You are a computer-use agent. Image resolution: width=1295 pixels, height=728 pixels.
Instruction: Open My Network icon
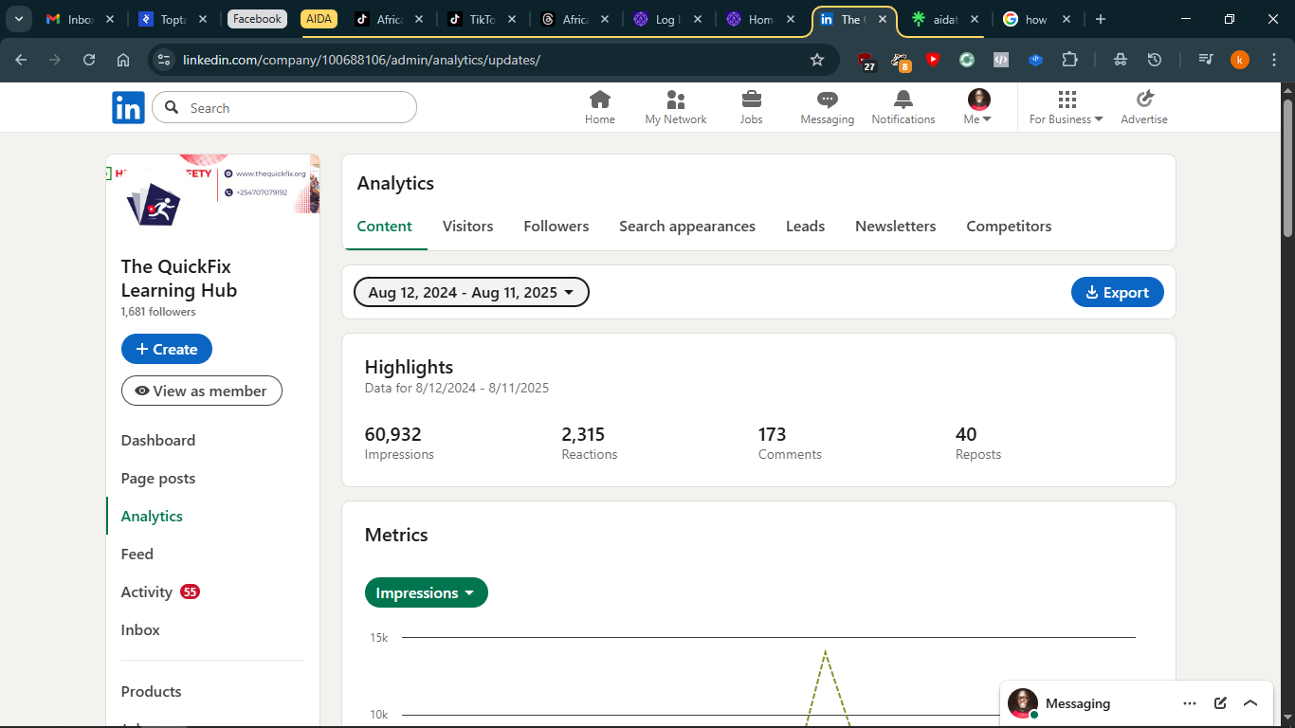click(675, 100)
